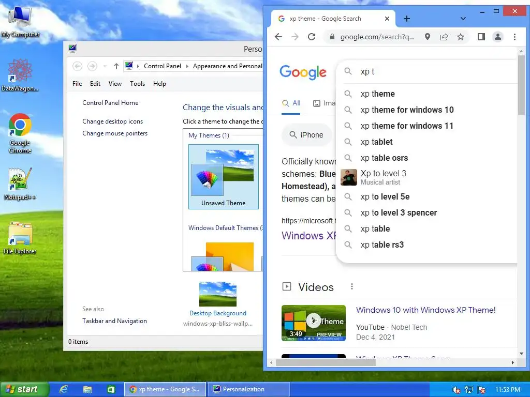Open View menu in Personalization window
Image resolution: width=530 pixels, height=397 pixels.
[115, 84]
